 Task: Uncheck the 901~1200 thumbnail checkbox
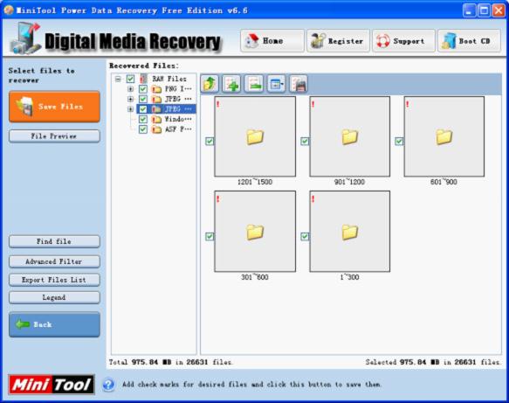tap(305, 142)
